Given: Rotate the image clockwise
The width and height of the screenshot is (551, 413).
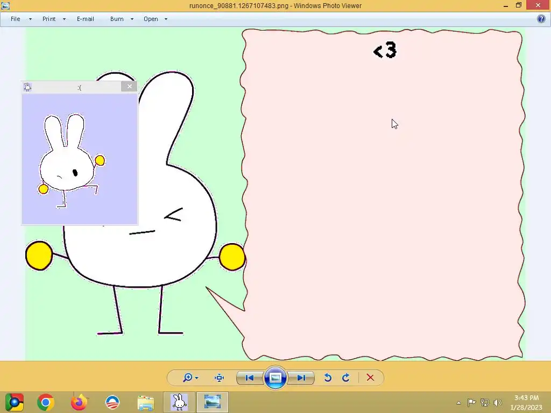Looking at the screenshot, I should coord(346,378).
